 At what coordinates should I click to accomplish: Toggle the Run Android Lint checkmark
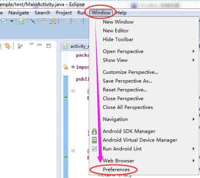tap(94, 149)
